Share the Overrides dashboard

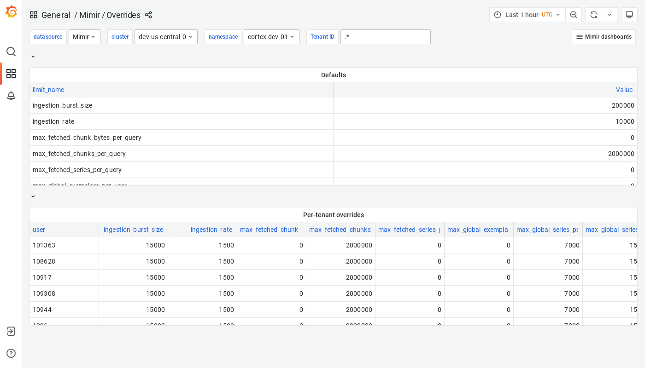148,15
